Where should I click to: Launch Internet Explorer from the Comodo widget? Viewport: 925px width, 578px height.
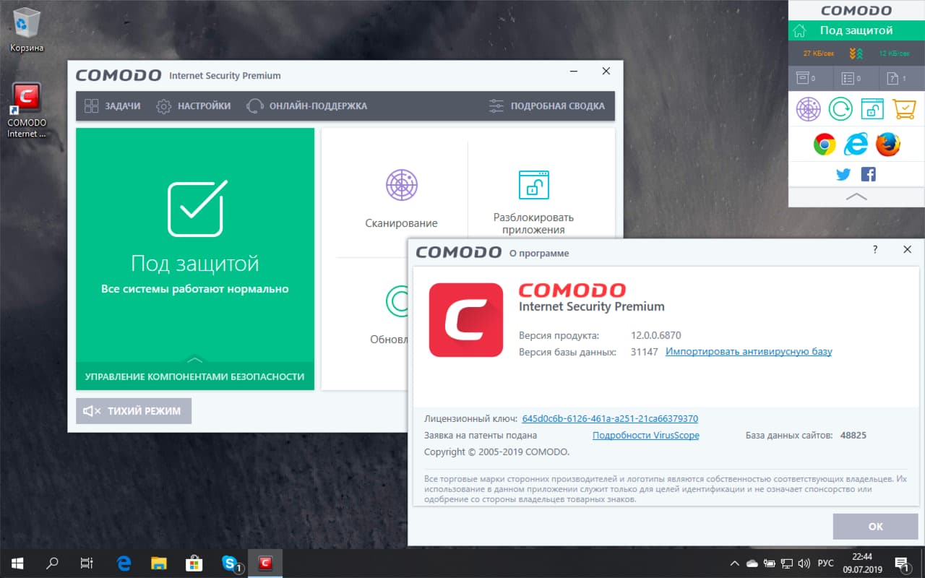856,144
